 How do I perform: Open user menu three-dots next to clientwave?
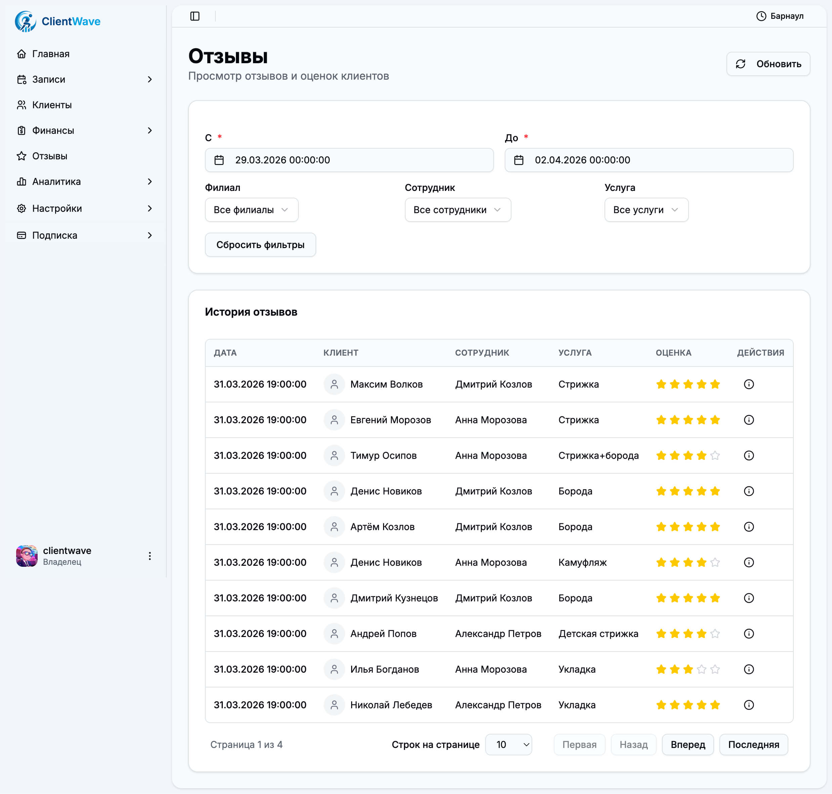tap(149, 556)
